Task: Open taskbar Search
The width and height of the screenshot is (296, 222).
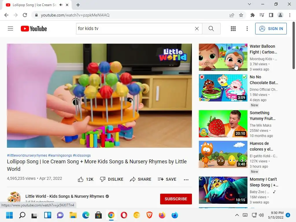Action: (22, 215)
